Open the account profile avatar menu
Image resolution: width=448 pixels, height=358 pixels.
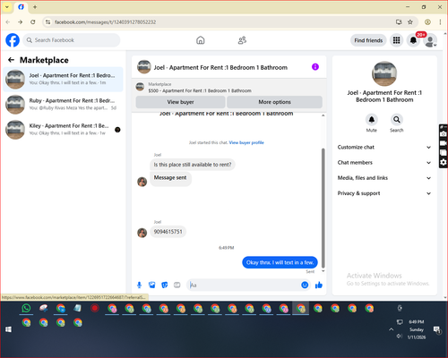click(430, 41)
